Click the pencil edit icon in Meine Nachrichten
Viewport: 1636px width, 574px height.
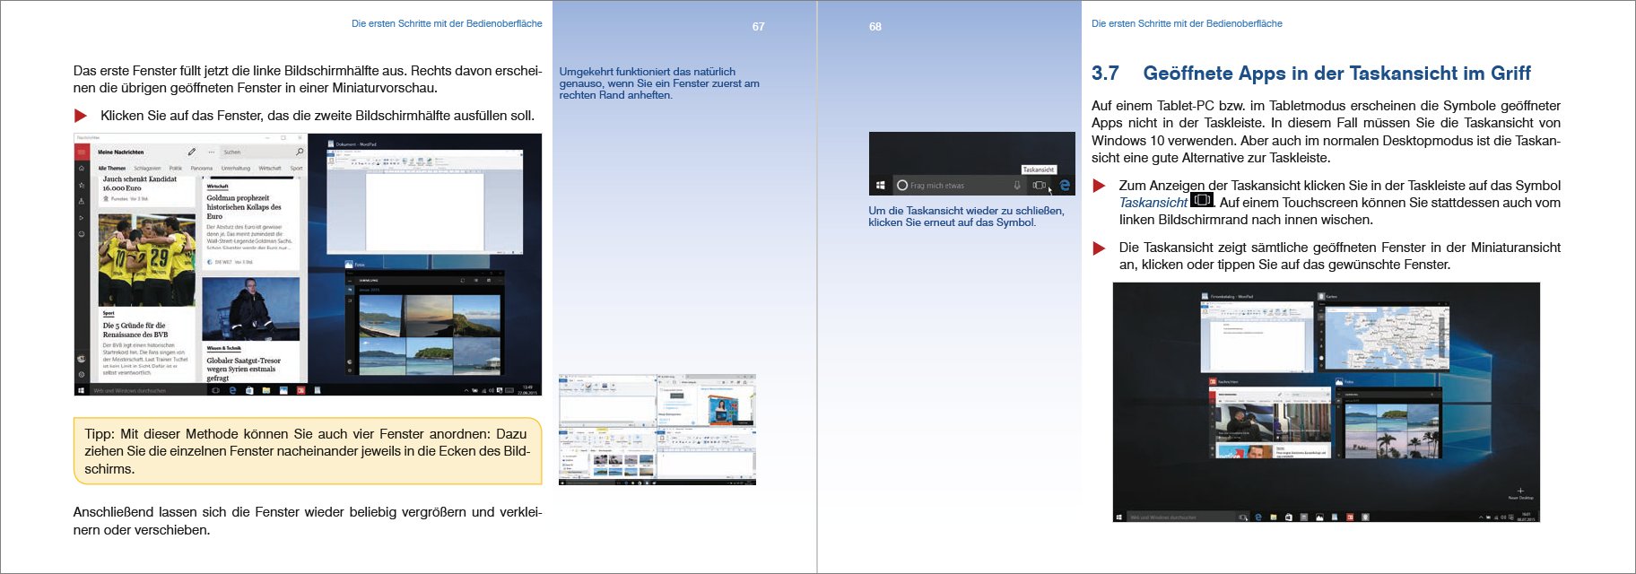tap(191, 152)
